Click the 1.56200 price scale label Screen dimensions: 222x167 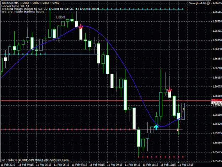coord(217,68)
